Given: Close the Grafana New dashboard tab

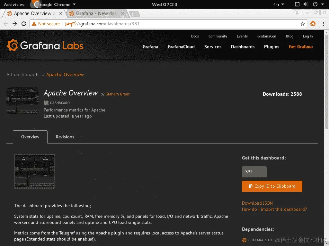Looking at the screenshot, I should pos(123,13).
